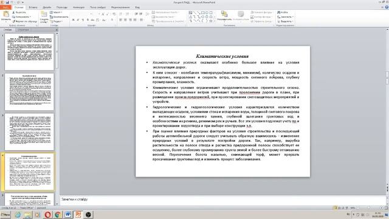
Task: Center paragraph text
Action: click(125, 19)
